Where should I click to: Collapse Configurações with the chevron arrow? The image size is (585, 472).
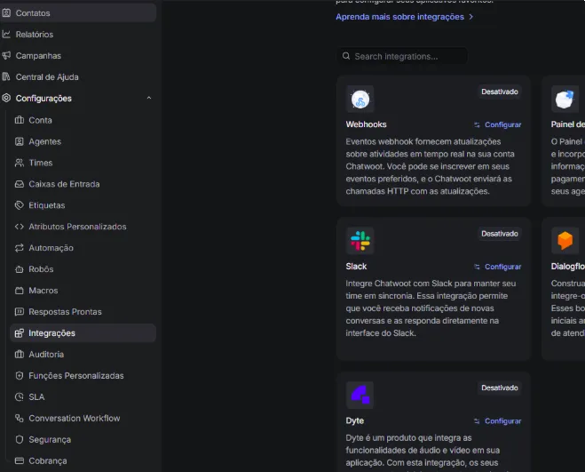pos(149,98)
